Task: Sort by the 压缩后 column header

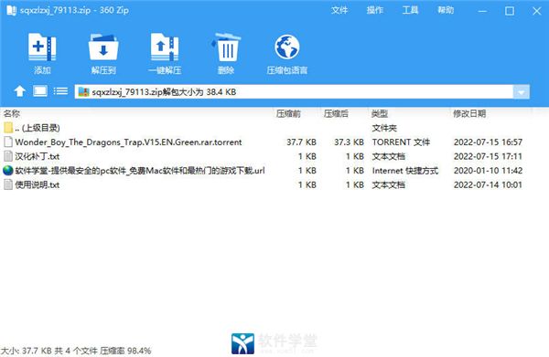Action: (x=336, y=113)
